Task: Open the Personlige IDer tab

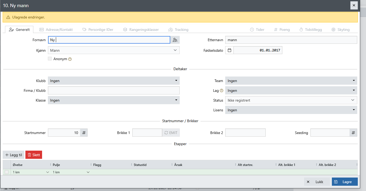Action: [98, 30]
